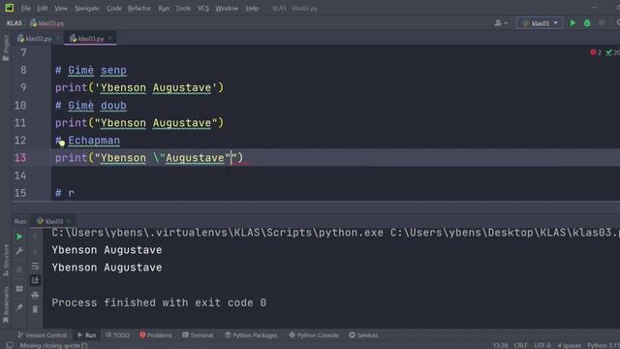Click the red error indicator showing 2

(596, 52)
